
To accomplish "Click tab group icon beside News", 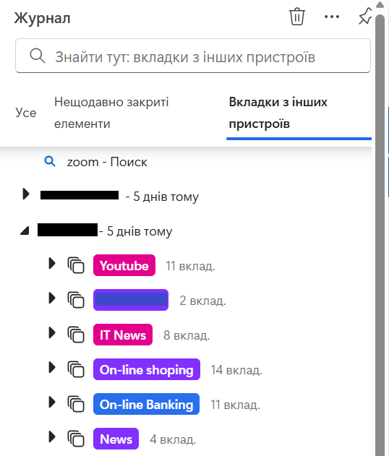I will (x=76, y=439).
